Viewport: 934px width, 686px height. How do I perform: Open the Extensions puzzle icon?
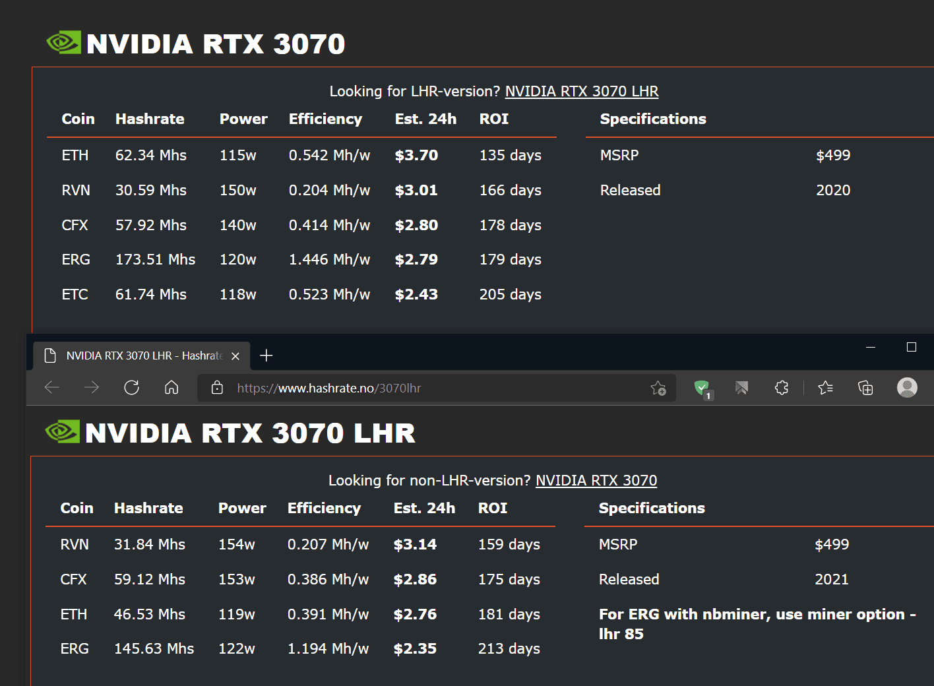coord(782,388)
